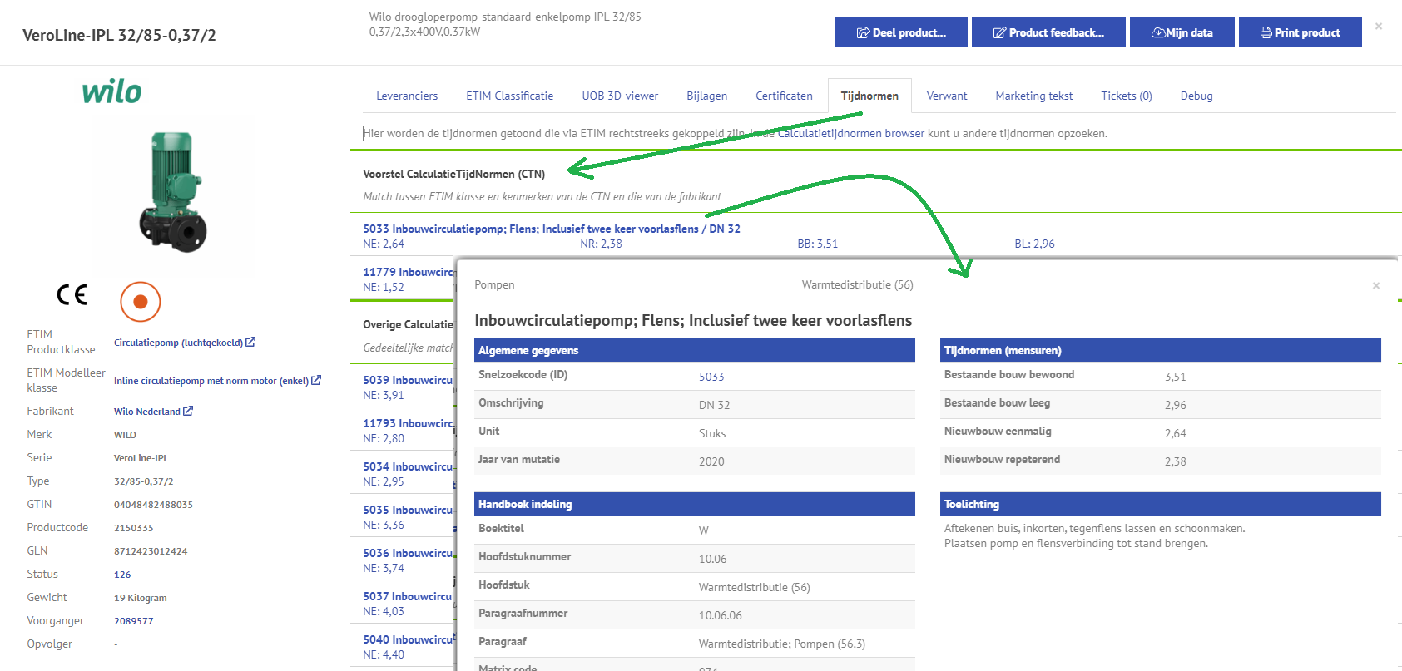Click the CE marking icon

(72, 294)
